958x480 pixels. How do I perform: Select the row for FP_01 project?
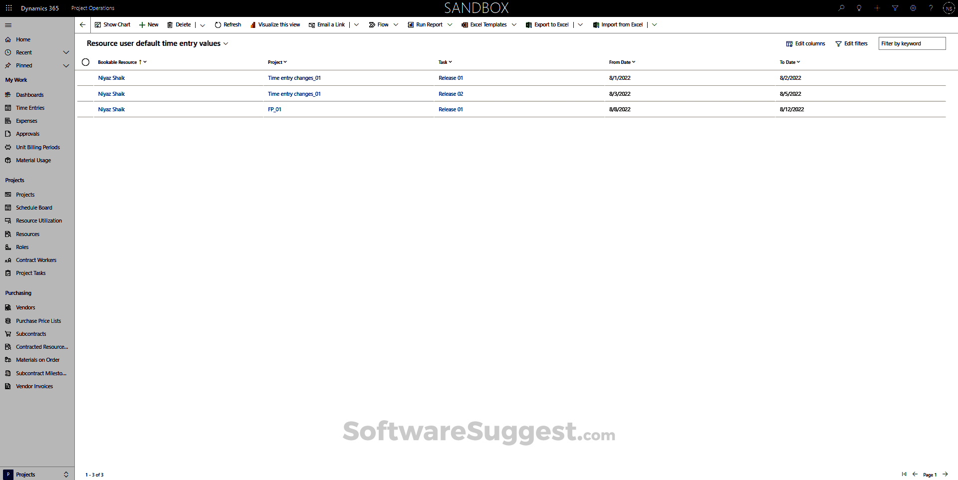[x=274, y=109]
